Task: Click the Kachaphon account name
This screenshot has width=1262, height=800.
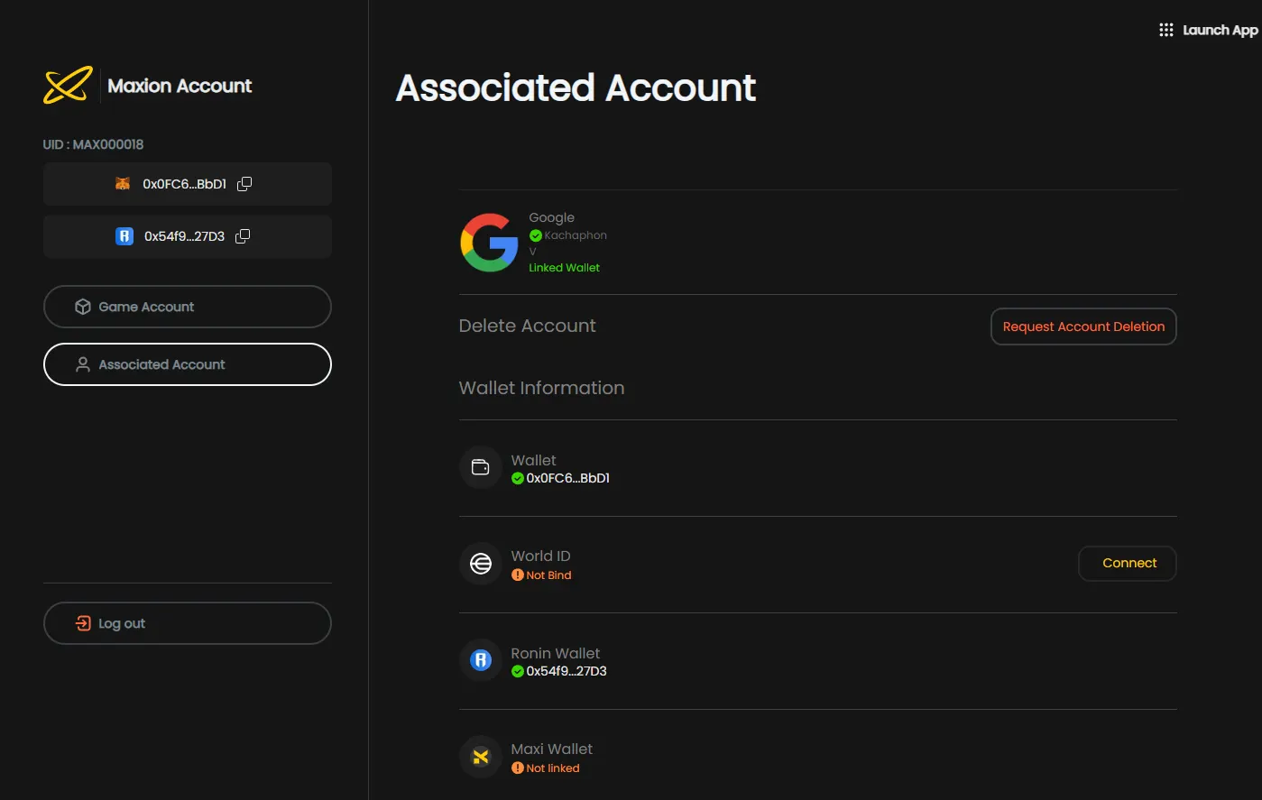Action: [576, 235]
